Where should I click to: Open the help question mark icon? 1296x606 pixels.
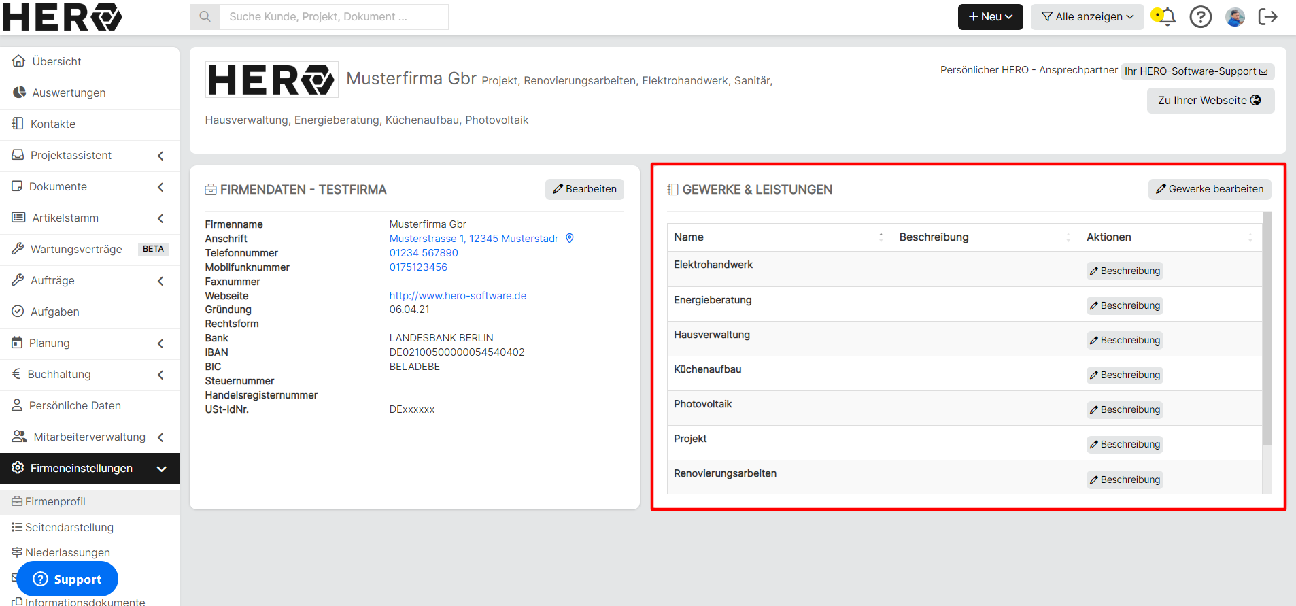pos(1201,16)
